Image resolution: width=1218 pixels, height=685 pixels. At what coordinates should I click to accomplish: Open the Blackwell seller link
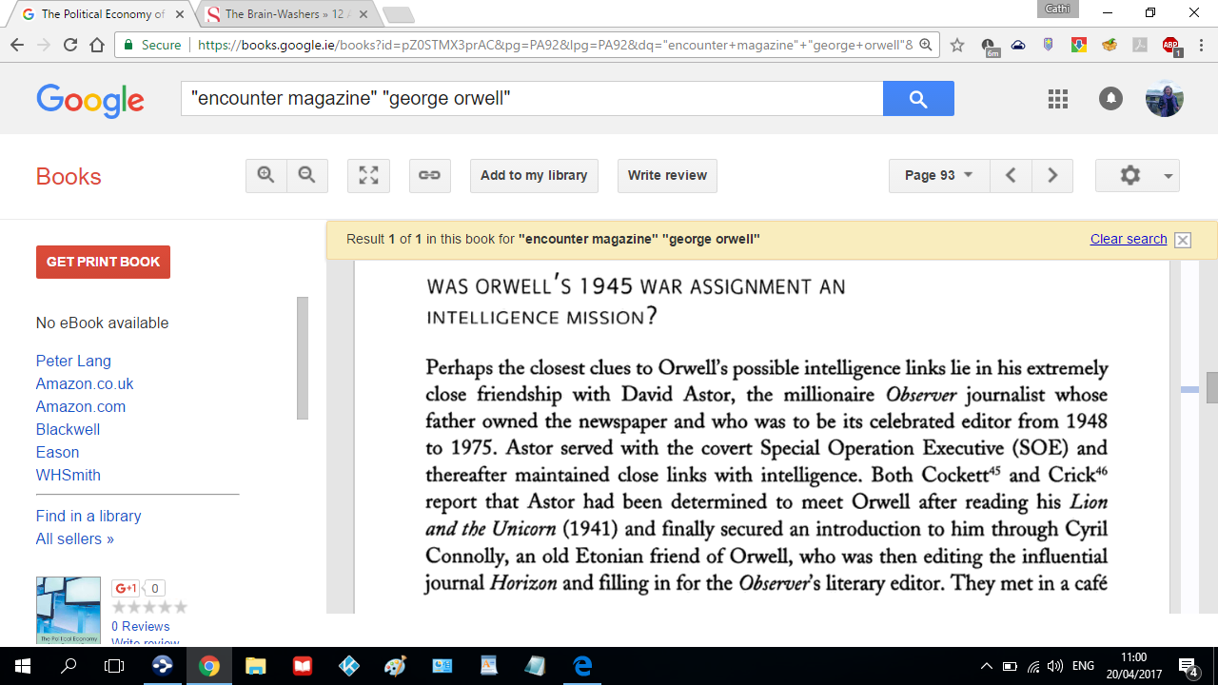68,430
